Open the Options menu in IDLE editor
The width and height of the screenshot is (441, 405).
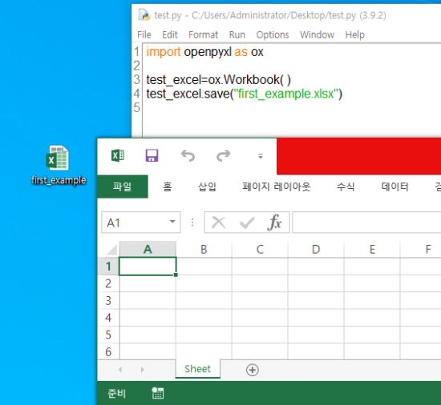point(273,34)
